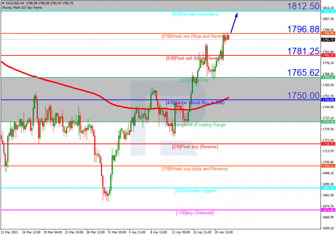This screenshot has height=236, width=336.
Task: Click the 1729.30 price scale value
Action: click(x=328, y=129)
